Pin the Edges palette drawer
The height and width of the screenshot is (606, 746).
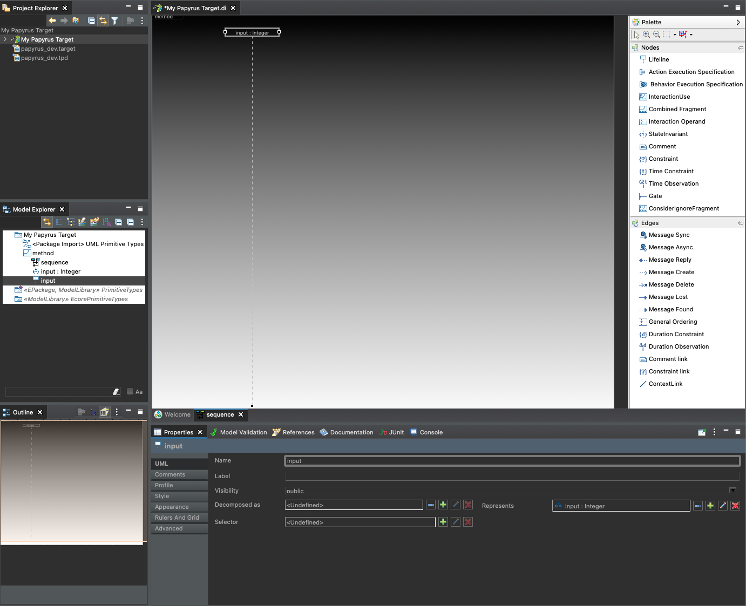pyautogui.click(x=740, y=223)
